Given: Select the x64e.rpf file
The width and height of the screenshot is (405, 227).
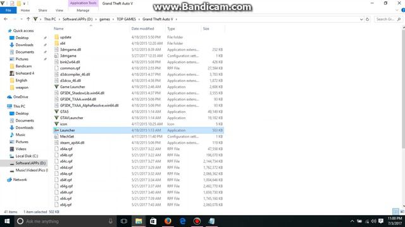Looking at the screenshot, I should (66, 173).
